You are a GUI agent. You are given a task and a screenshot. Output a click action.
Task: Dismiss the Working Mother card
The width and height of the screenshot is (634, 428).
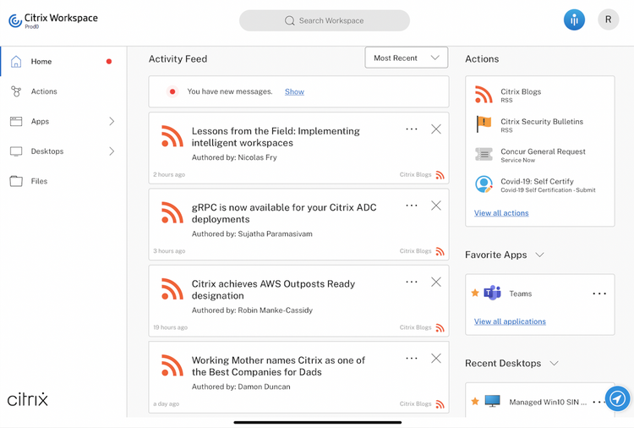pyautogui.click(x=436, y=359)
